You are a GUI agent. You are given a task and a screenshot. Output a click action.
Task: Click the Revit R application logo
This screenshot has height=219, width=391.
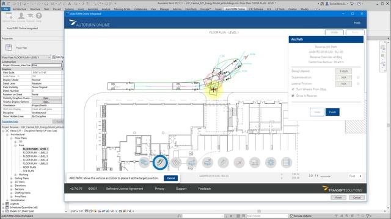click(x=4, y=4)
